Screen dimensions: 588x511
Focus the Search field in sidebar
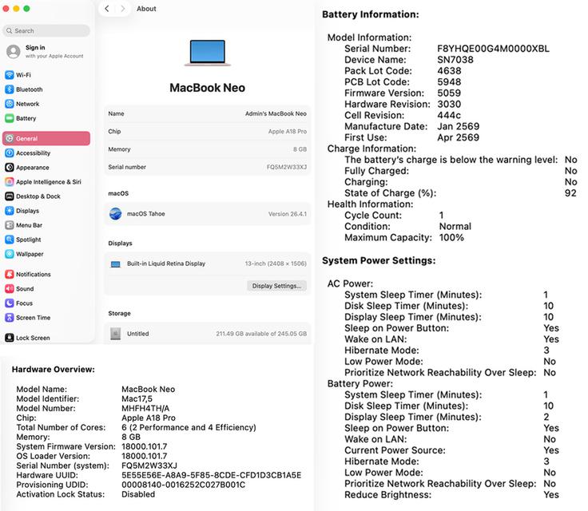[46, 31]
